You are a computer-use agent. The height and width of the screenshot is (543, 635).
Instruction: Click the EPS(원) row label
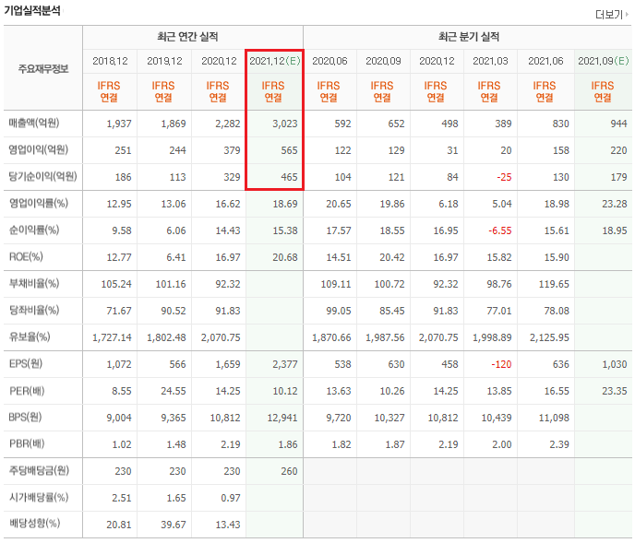[26, 363]
